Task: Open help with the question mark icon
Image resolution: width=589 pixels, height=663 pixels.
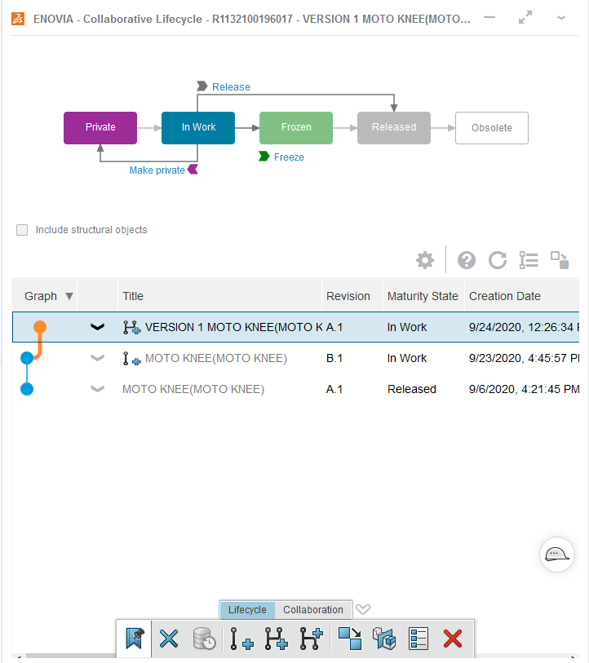Action: [467, 260]
